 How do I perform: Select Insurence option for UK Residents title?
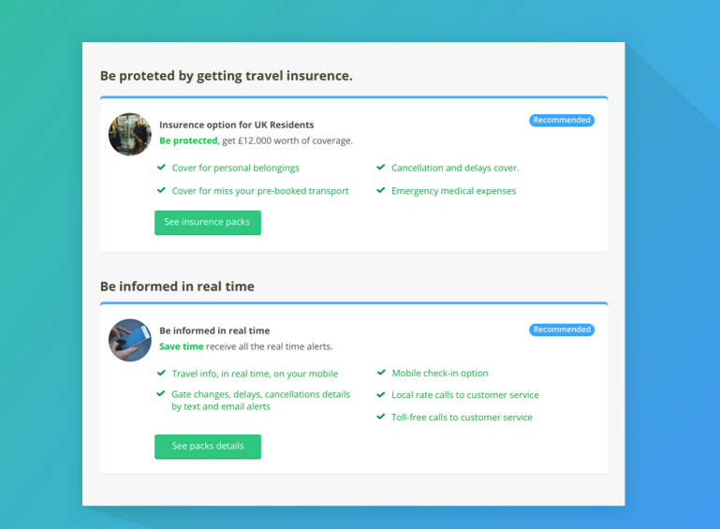pyautogui.click(x=237, y=125)
